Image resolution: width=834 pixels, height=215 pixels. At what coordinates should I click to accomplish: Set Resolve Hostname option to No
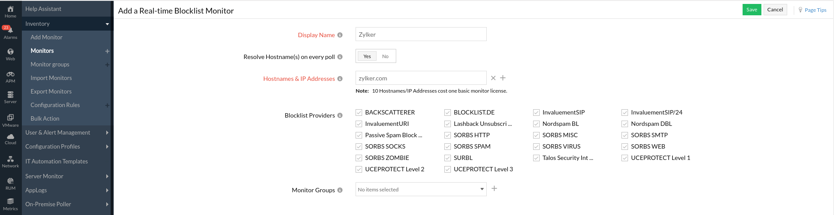click(385, 56)
